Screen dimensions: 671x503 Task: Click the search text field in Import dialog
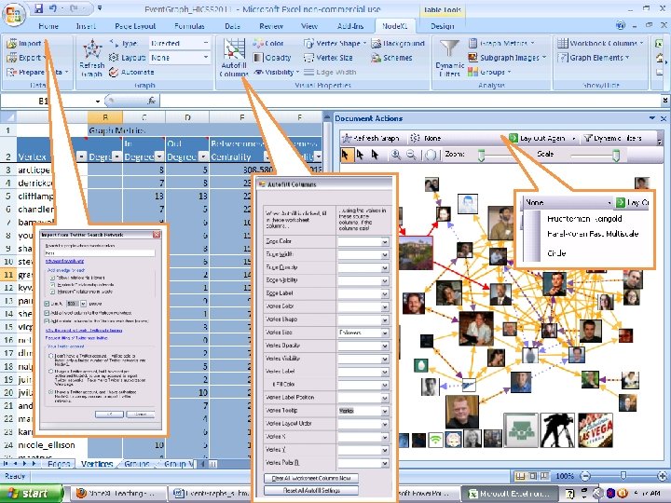(100, 253)
